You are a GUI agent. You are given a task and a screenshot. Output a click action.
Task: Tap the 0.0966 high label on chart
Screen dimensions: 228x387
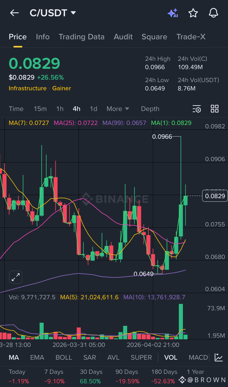click(162, 136)
